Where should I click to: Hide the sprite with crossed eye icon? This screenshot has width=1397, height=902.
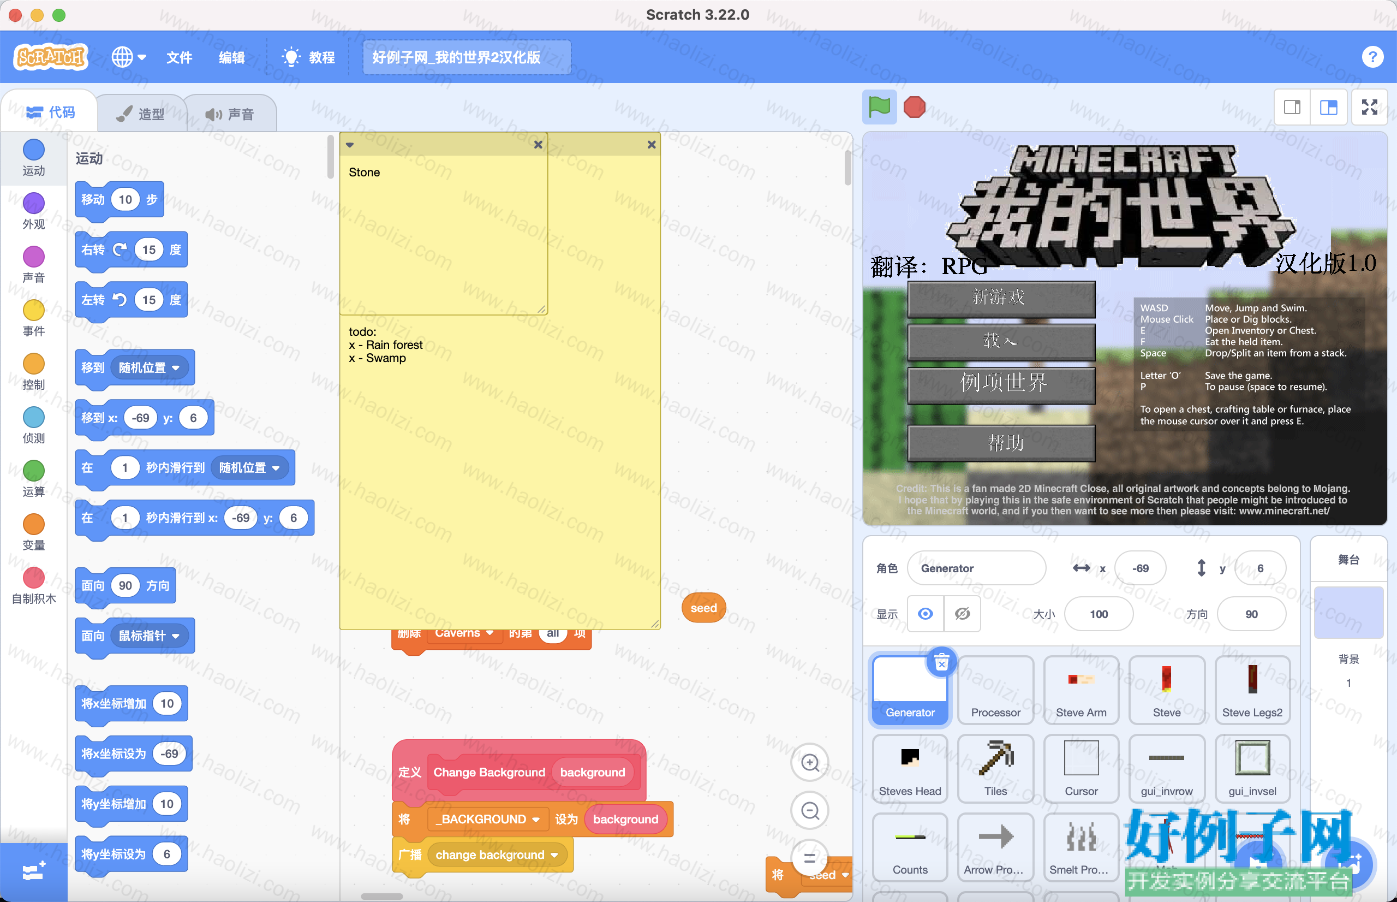coord(962,614)
